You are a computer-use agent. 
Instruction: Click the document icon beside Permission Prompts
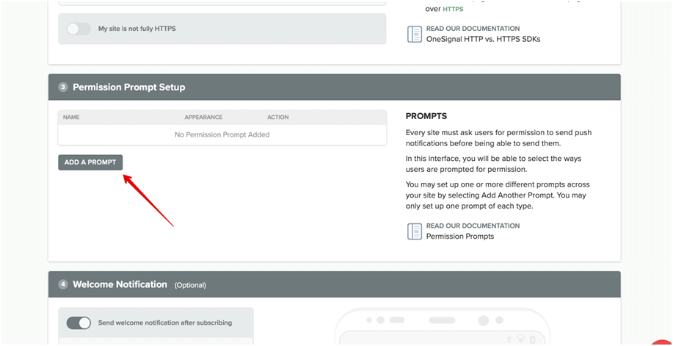click(415, 231)
